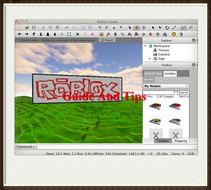Click the New file icon
Image resolution: width=211 pixels, height=190 pixels.
point(20,28)
